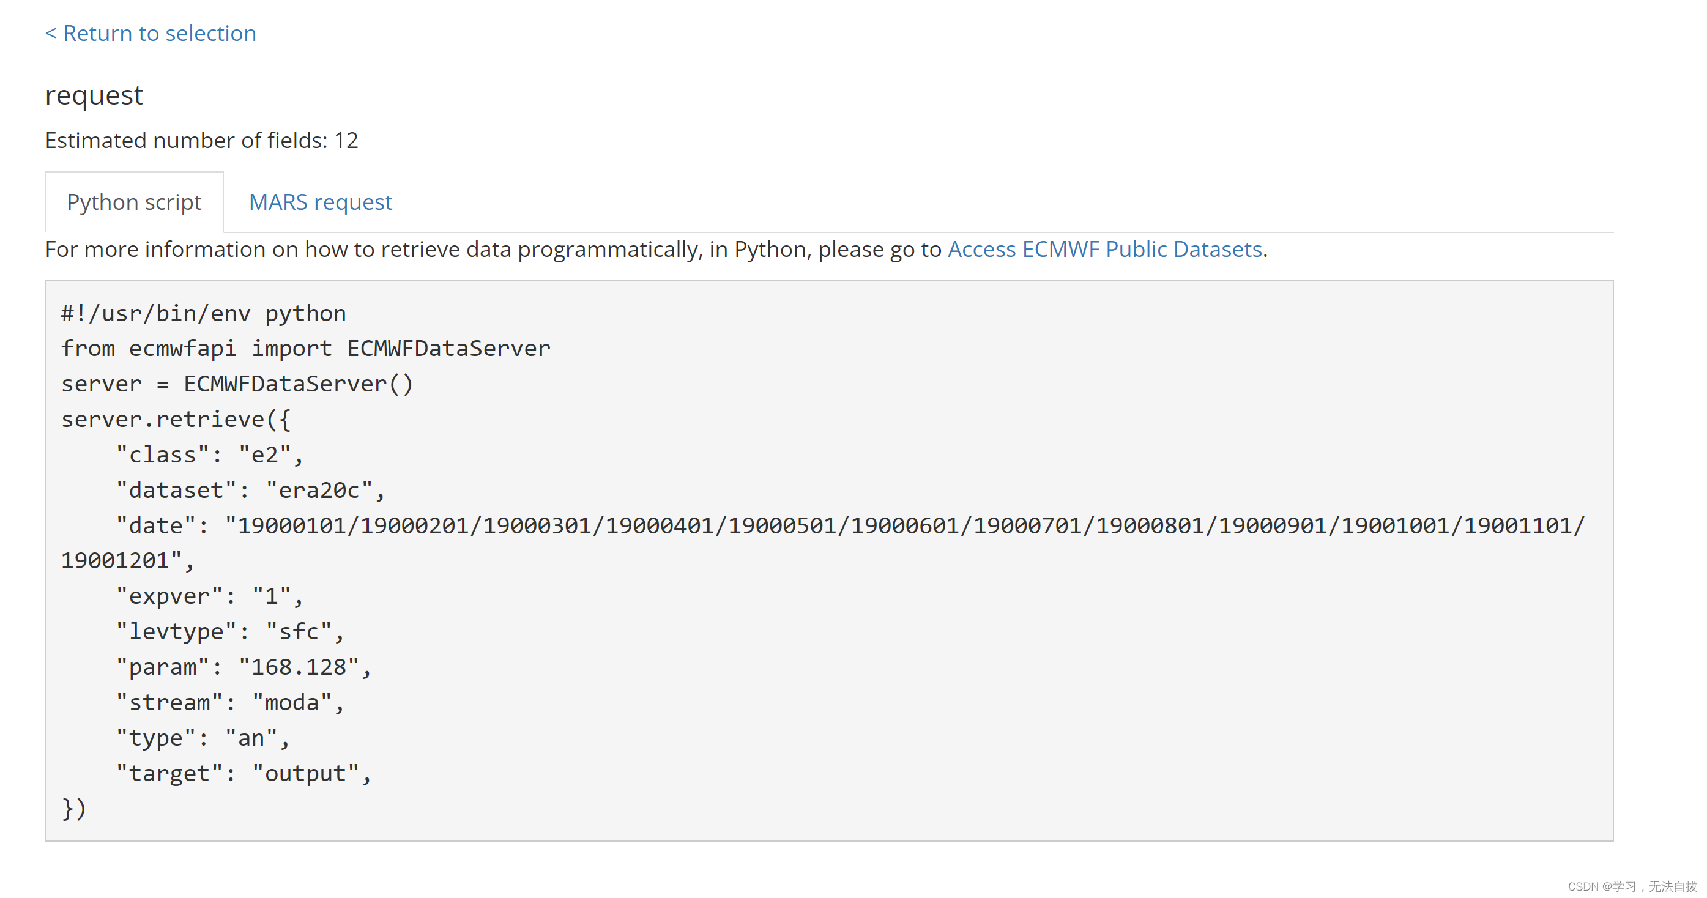Click the 'server.retrieve({' code line
Viewport: 1707px width, 898px height.
[176, 420]
